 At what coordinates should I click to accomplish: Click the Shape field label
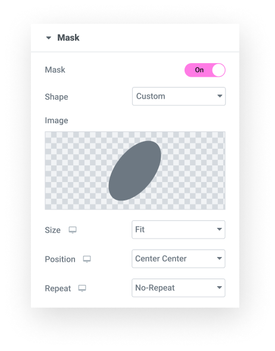tap(57, 97)
